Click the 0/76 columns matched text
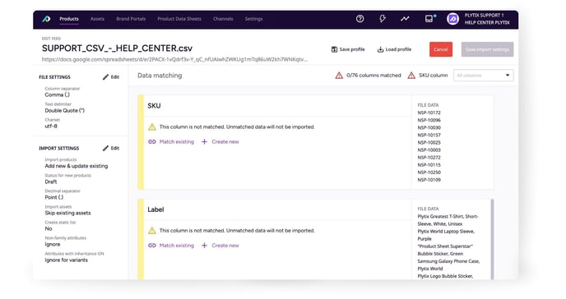Image resolution: width=566 pixels, height=299 pixels. 373,76
